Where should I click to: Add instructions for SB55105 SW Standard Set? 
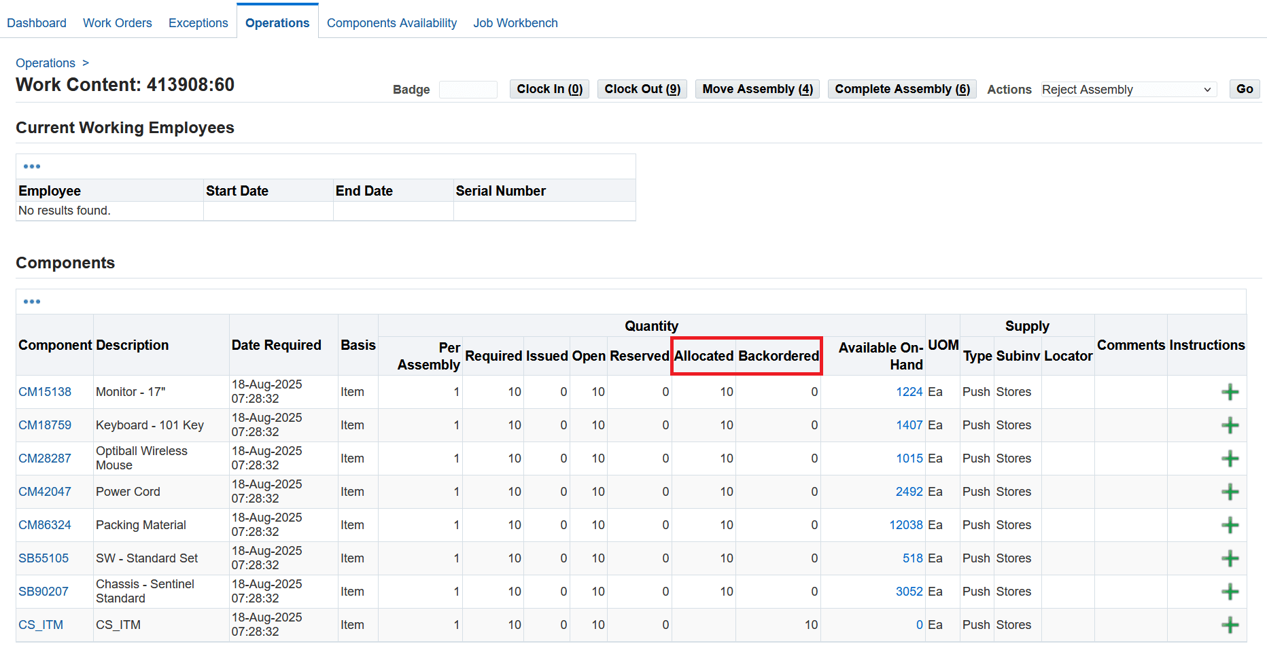point(1230,558)
